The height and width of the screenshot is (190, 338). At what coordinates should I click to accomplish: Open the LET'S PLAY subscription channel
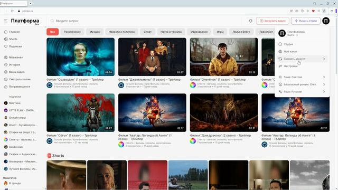tap(20, 110)
